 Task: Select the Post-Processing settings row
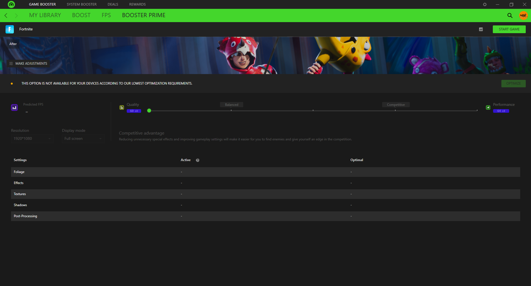point(266,216)
